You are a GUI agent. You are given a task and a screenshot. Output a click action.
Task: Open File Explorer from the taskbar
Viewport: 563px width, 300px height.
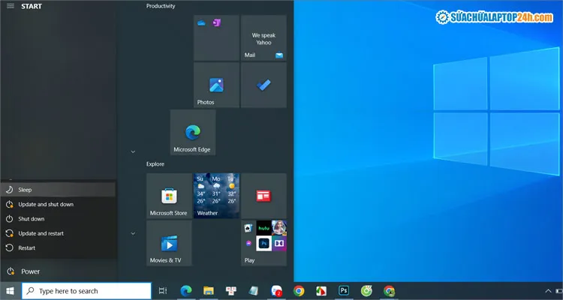(209, 291)
